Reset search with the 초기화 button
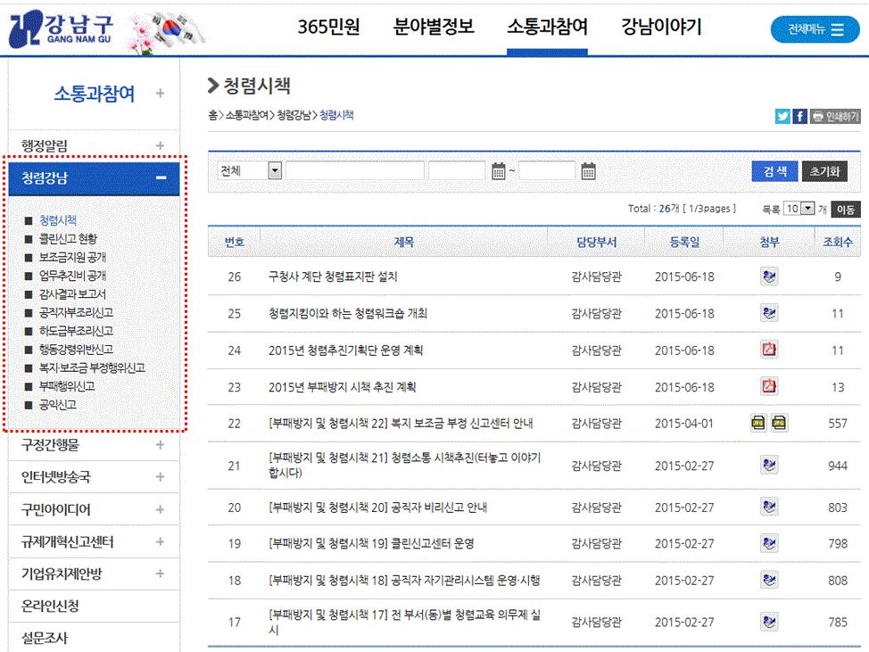The image size is (869, 652). [x=824, y=171]
